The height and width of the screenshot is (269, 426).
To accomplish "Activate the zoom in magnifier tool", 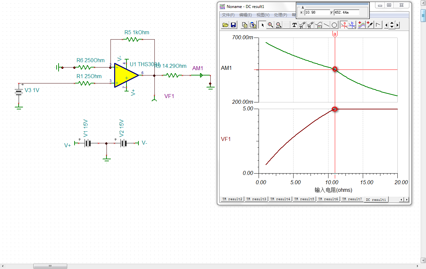I will [271, 25].
